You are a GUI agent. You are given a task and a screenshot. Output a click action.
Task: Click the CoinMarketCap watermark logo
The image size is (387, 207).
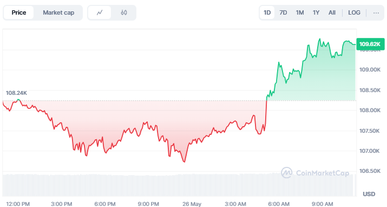tap(315, 173)
